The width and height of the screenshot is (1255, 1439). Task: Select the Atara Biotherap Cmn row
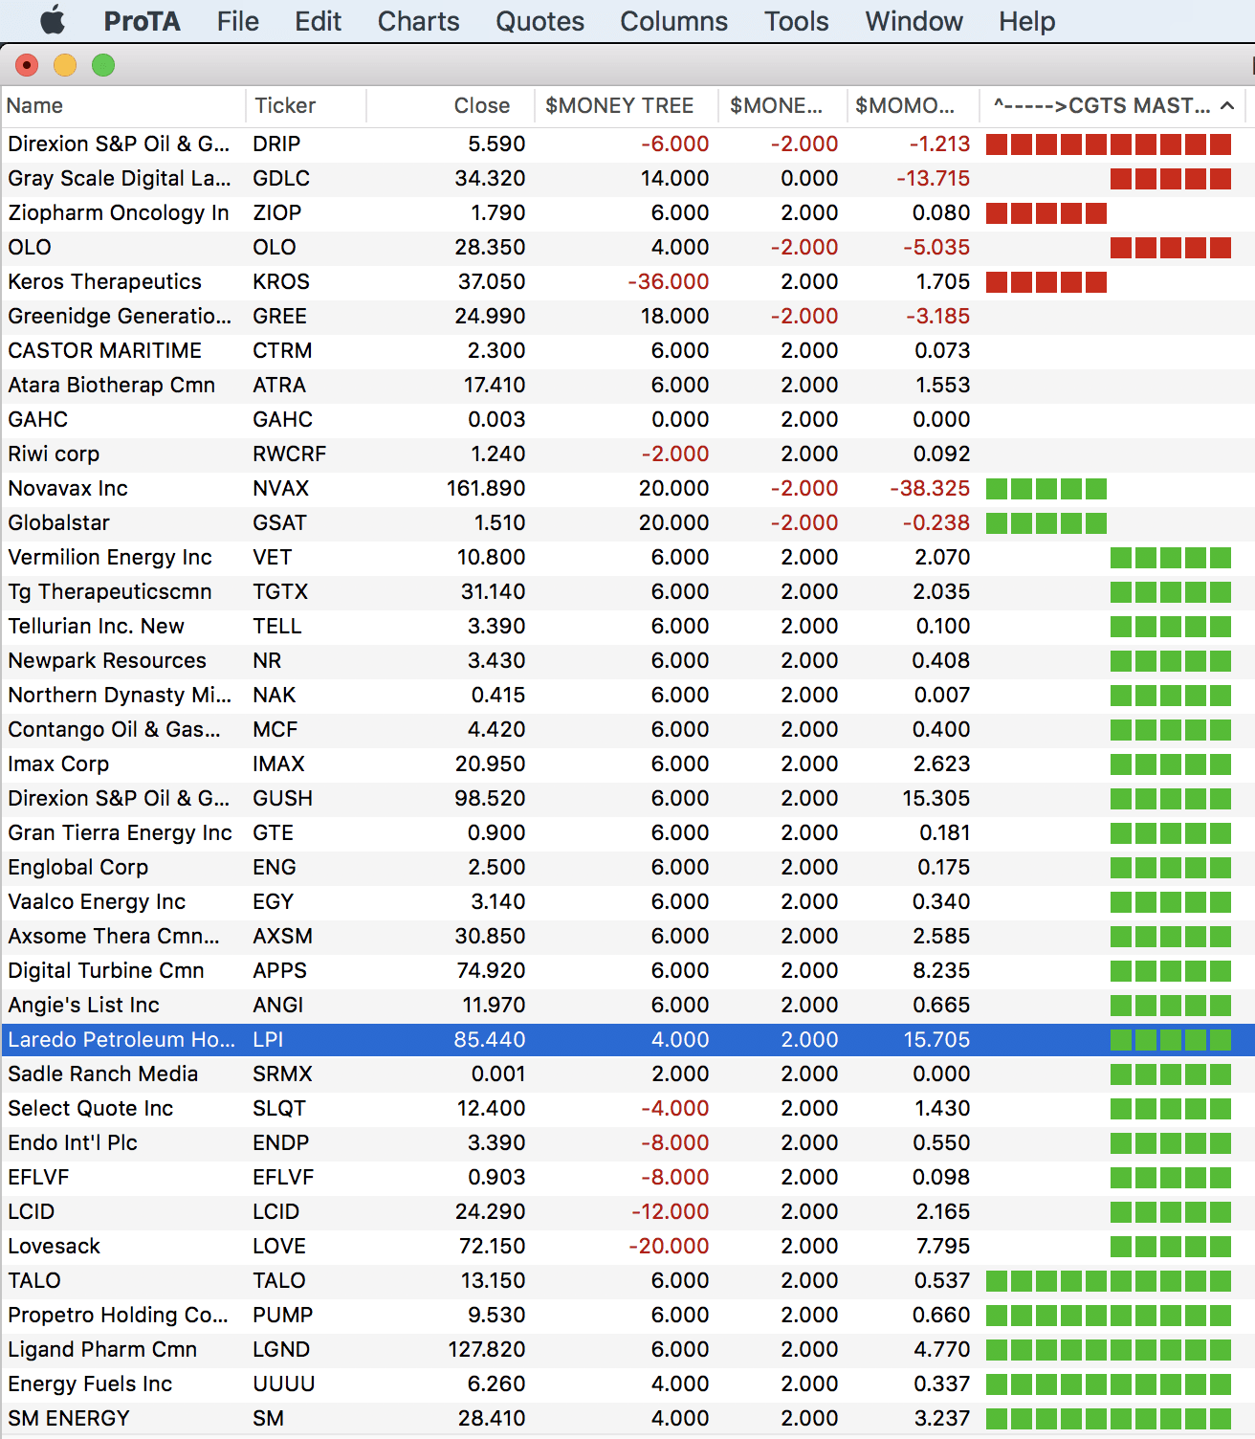pyautogui.click(x=627, y=386)
